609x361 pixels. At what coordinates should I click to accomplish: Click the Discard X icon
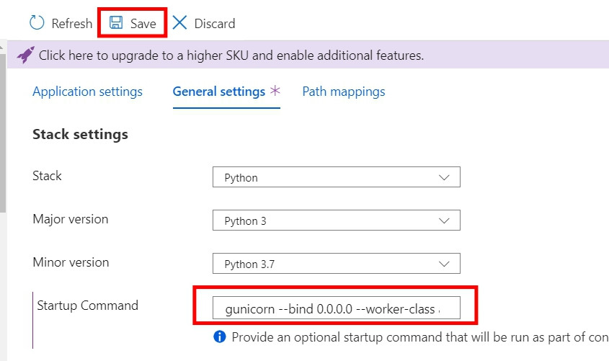(x=180, y=23)
